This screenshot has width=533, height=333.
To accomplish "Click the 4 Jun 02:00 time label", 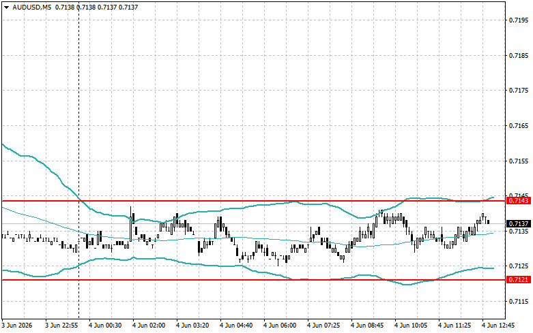I will pos(149,326).
